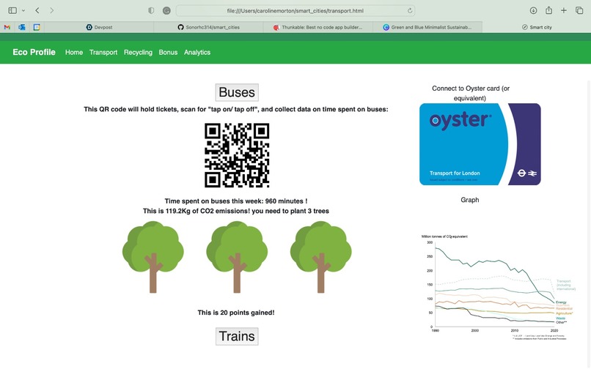Reload the current page
Screen dimensions: 591x369
410,10
